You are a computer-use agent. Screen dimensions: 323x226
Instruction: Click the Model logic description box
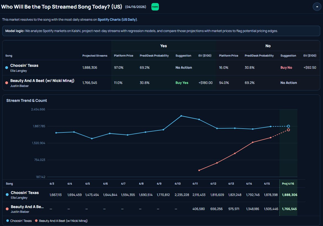(161, 31)
